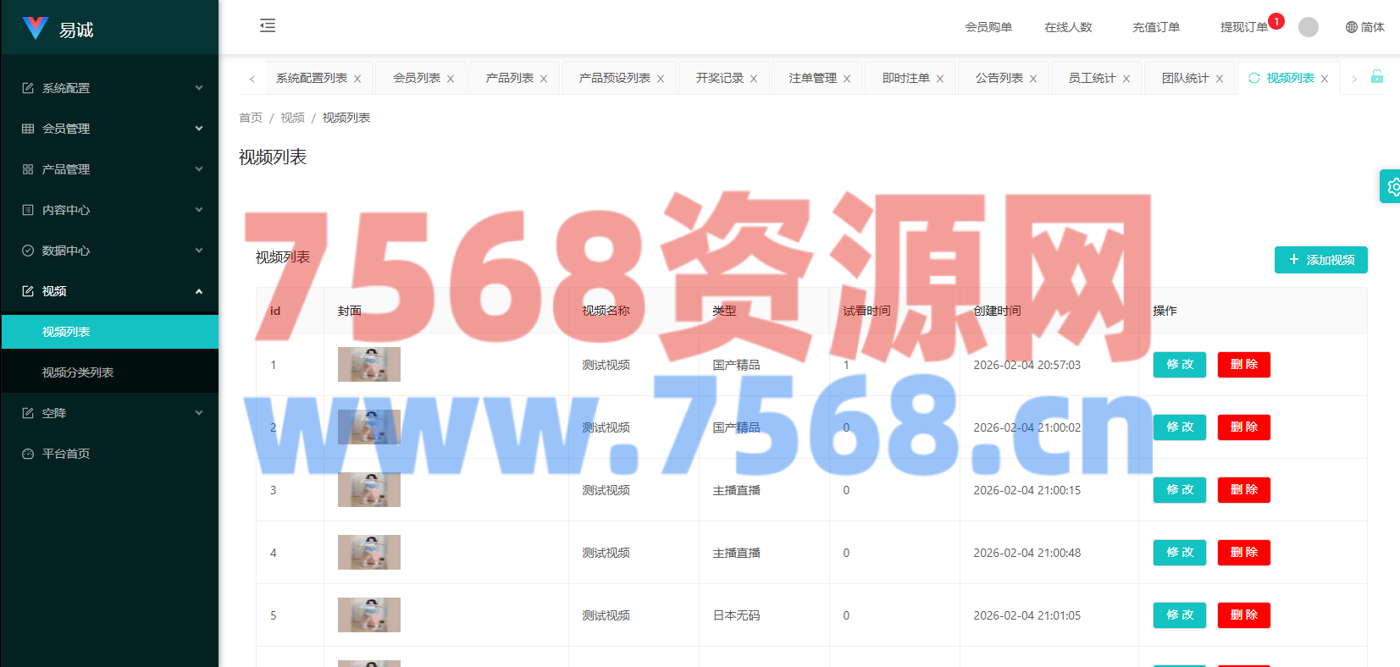The image size is (1400, 667).
Task: Open the settings gear panel on right edge
Action: 1392,187
